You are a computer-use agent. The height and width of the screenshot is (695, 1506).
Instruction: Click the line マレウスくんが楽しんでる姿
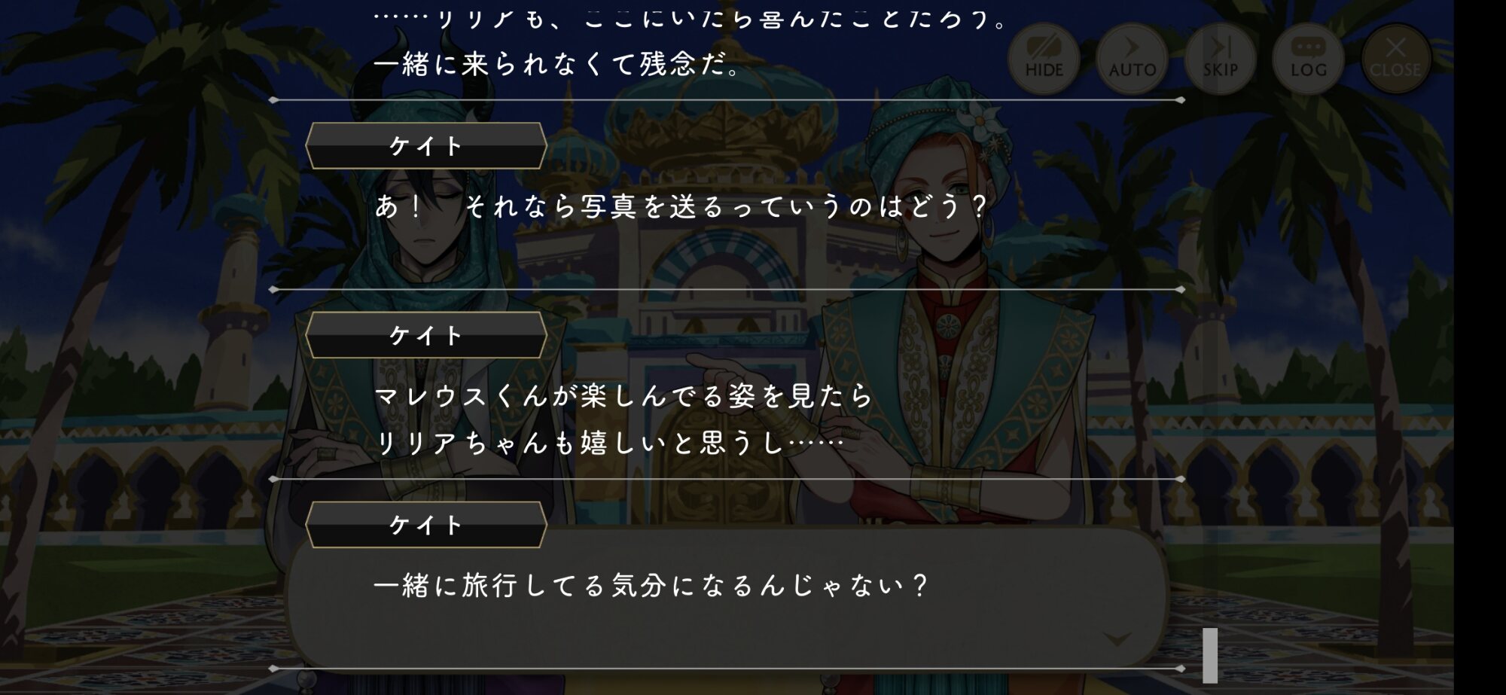623,395
